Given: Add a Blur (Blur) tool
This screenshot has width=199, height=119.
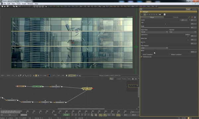Looking at the screenshot, I should [81, 6].
